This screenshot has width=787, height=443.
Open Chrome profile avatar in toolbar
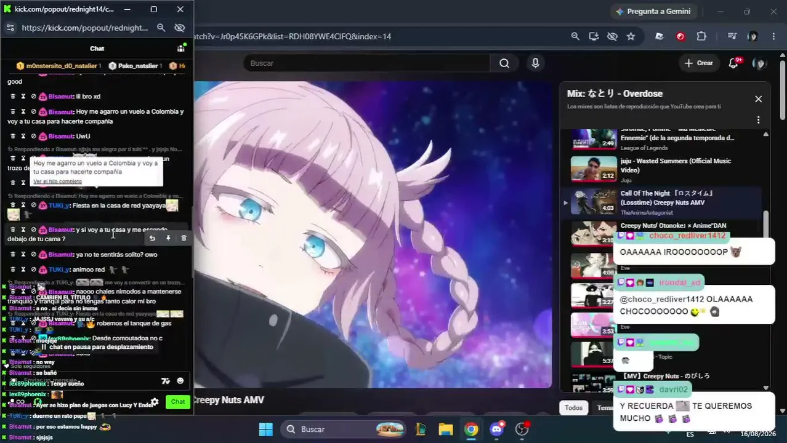click(753, 36)
